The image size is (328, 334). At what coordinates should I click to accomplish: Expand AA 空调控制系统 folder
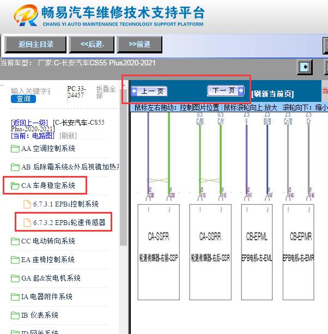[x=48, y=148]
